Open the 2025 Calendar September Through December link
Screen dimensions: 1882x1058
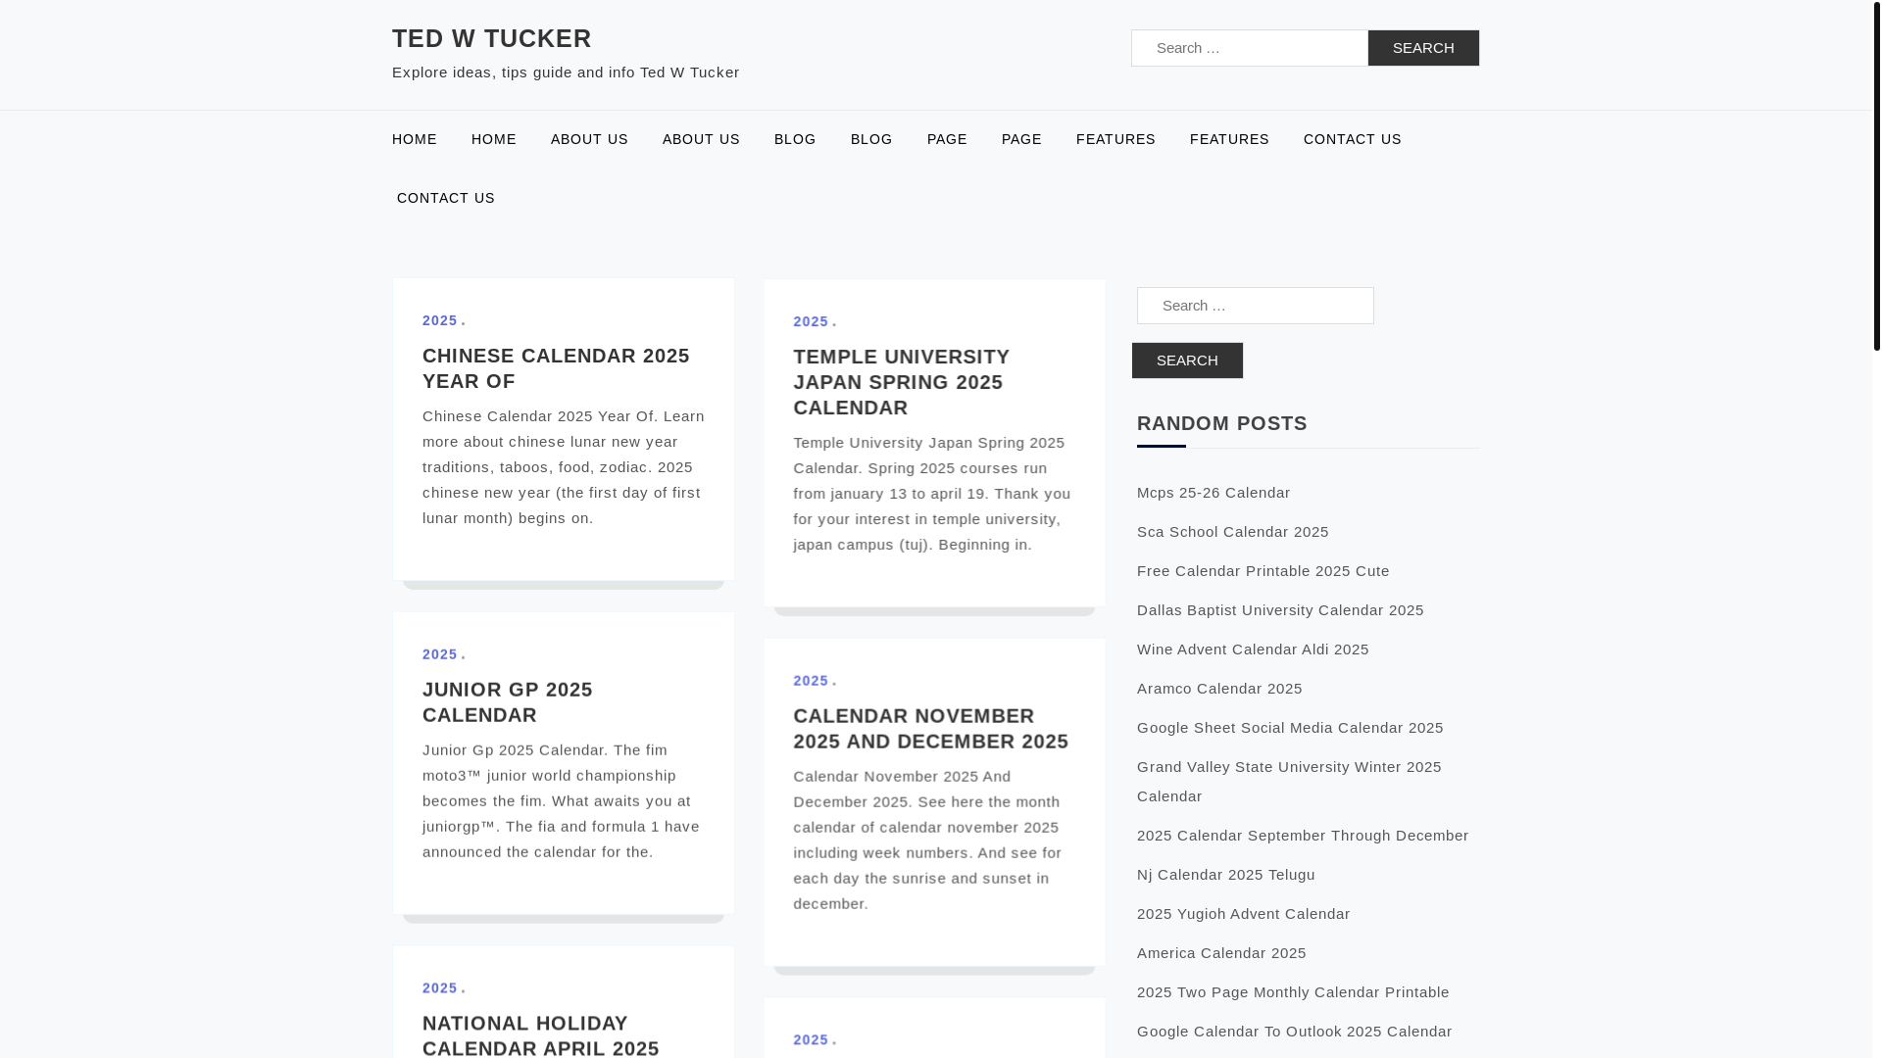tap(1303, 836)
